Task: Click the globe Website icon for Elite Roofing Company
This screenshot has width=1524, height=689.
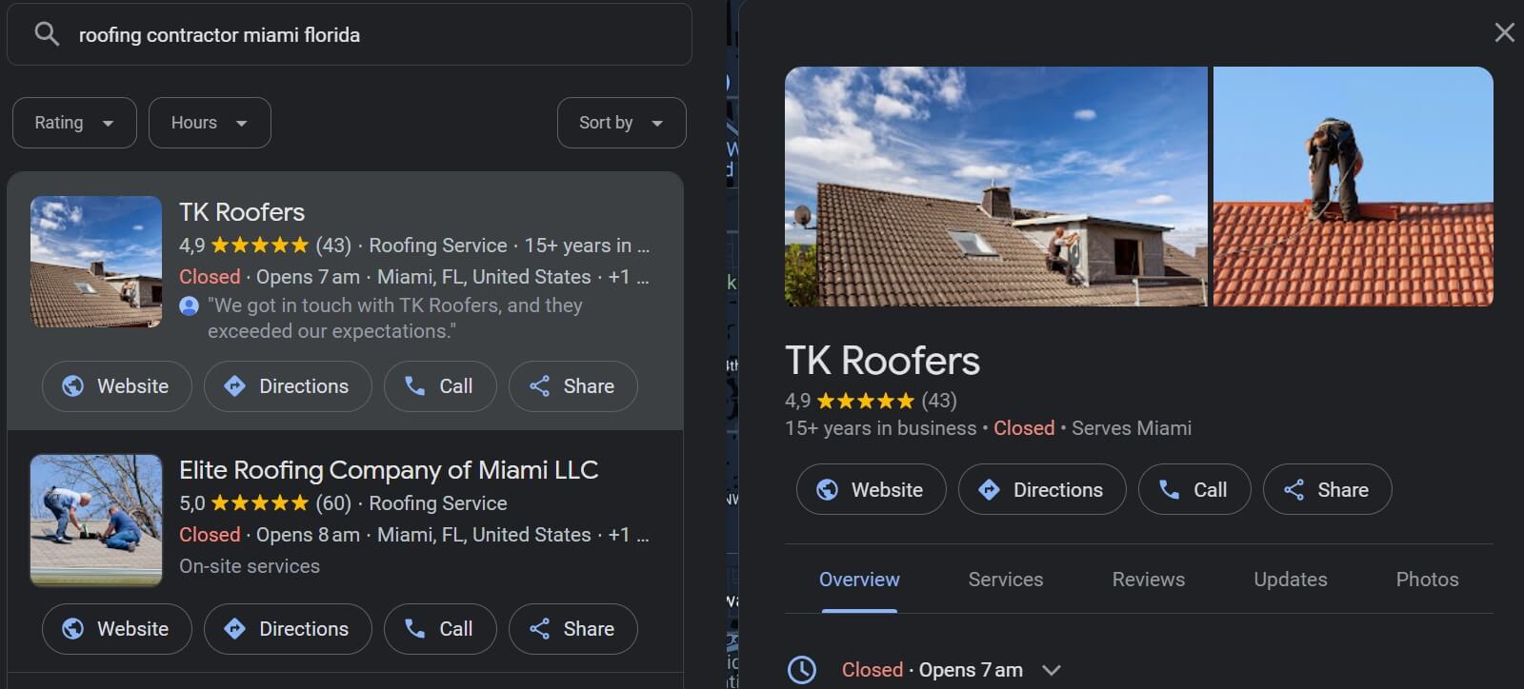Action: tap(72, 628)
